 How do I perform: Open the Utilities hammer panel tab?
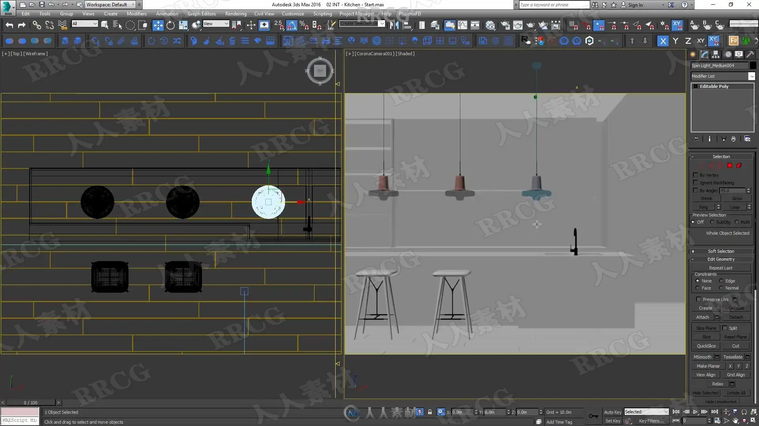[750, 54]
